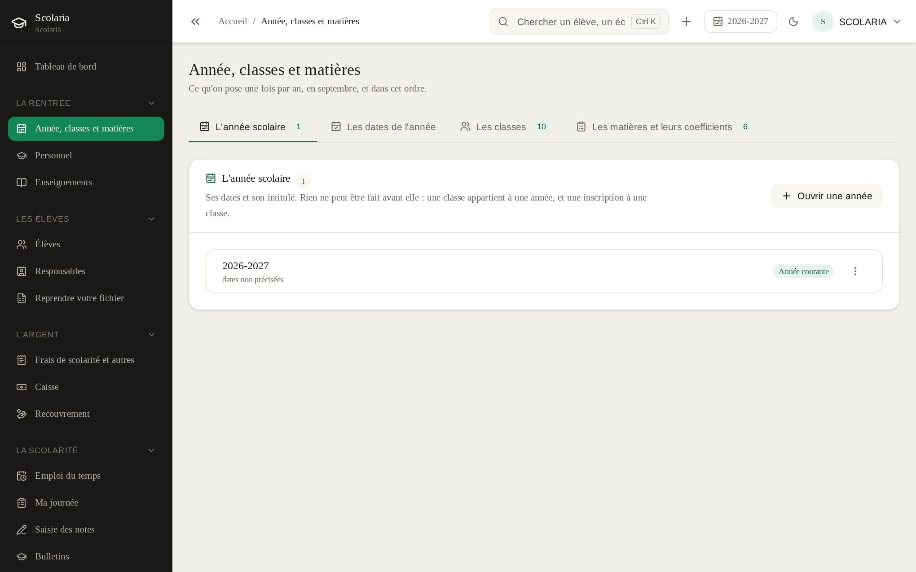The height and width of the screenshot is (572, 916).
Task: Click the Tableau de bord grid icon
Action: (x=22, y=67)
